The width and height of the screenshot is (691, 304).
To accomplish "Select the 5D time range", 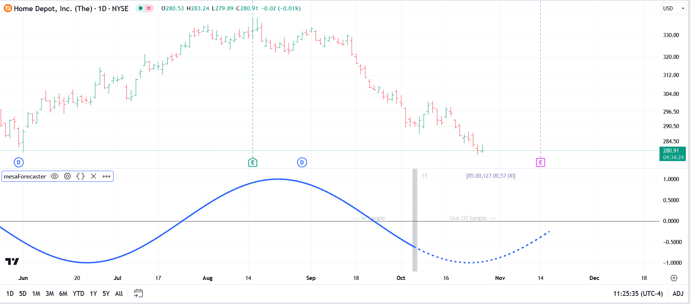I will (x=23, y=294).
